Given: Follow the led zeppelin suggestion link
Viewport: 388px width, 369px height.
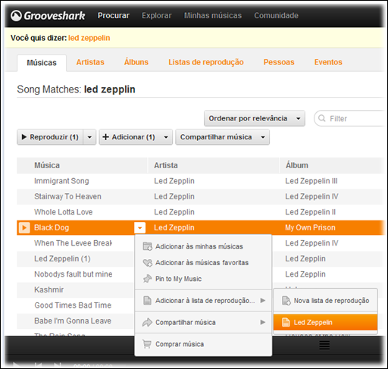Looking at the screenshot, I should (89, 38).
